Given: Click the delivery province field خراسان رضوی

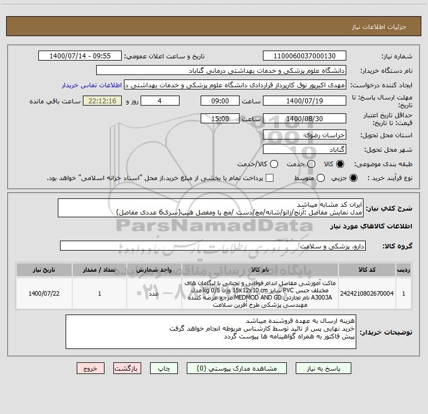Looking at the screenshot, I should coord(305,135).
